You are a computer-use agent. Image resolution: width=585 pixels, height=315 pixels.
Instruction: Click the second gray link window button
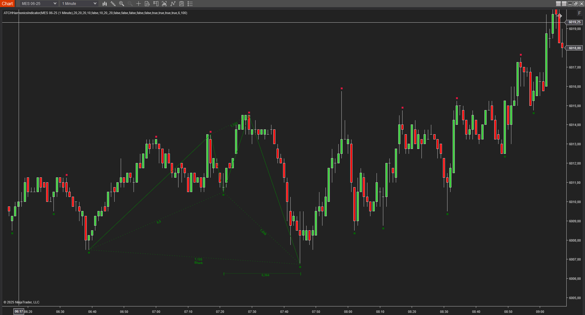pyautogui.click(x=564, y=4)
